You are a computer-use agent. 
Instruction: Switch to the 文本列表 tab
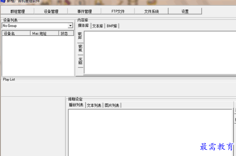[x=94, y=105]
